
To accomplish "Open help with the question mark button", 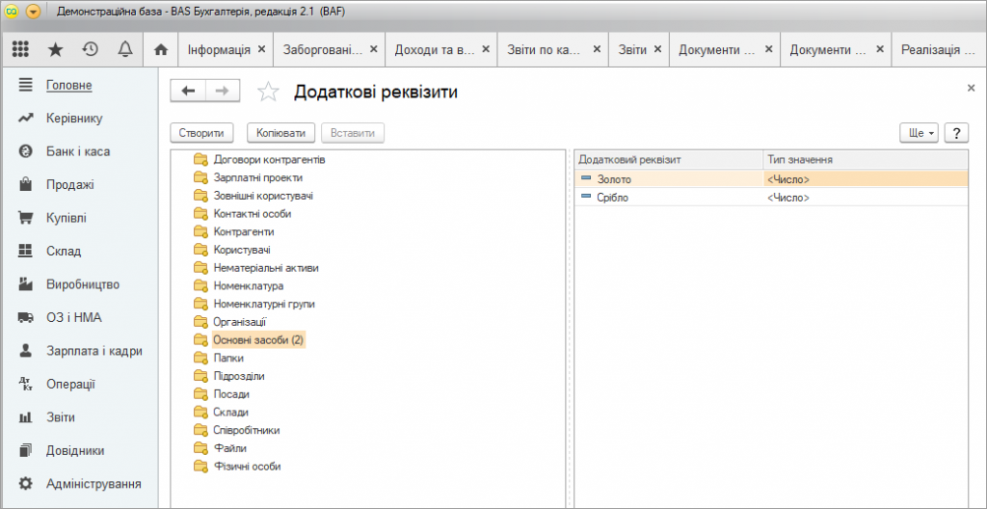I will (x=956, y=133).
